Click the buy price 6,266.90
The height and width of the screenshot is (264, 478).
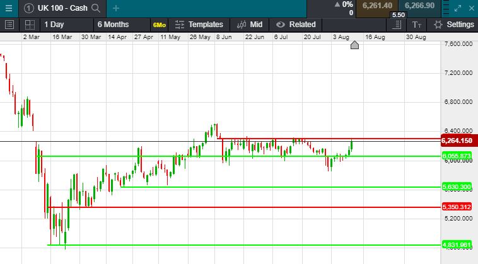(419, 6)
